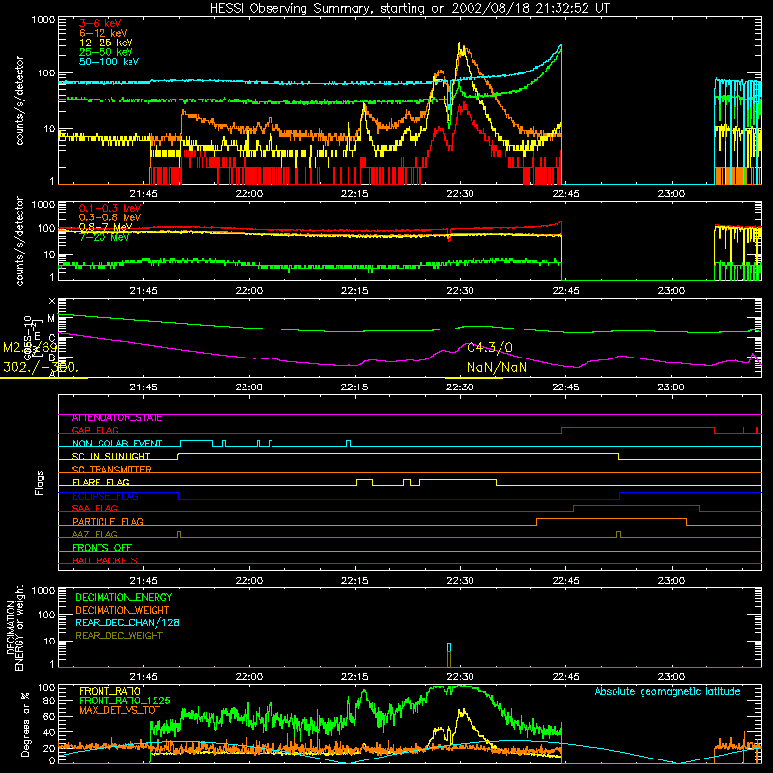Click the FRONT_RATIO_1225 legend label
The image size is (773, 773).
(125, 701)
